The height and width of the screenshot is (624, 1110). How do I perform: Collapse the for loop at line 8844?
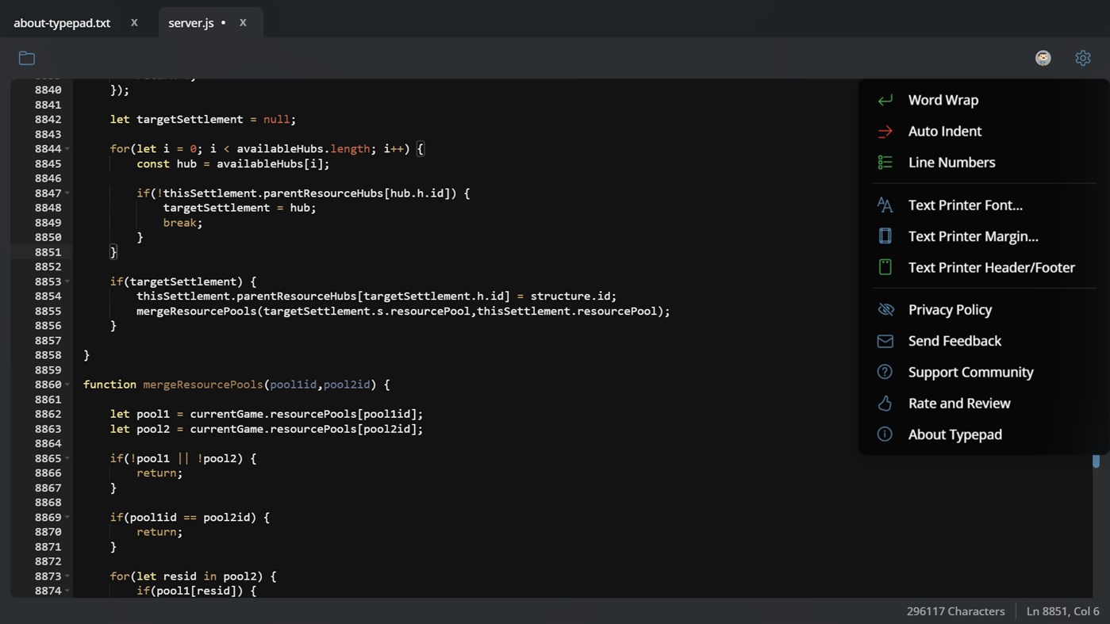coord(68,148)
